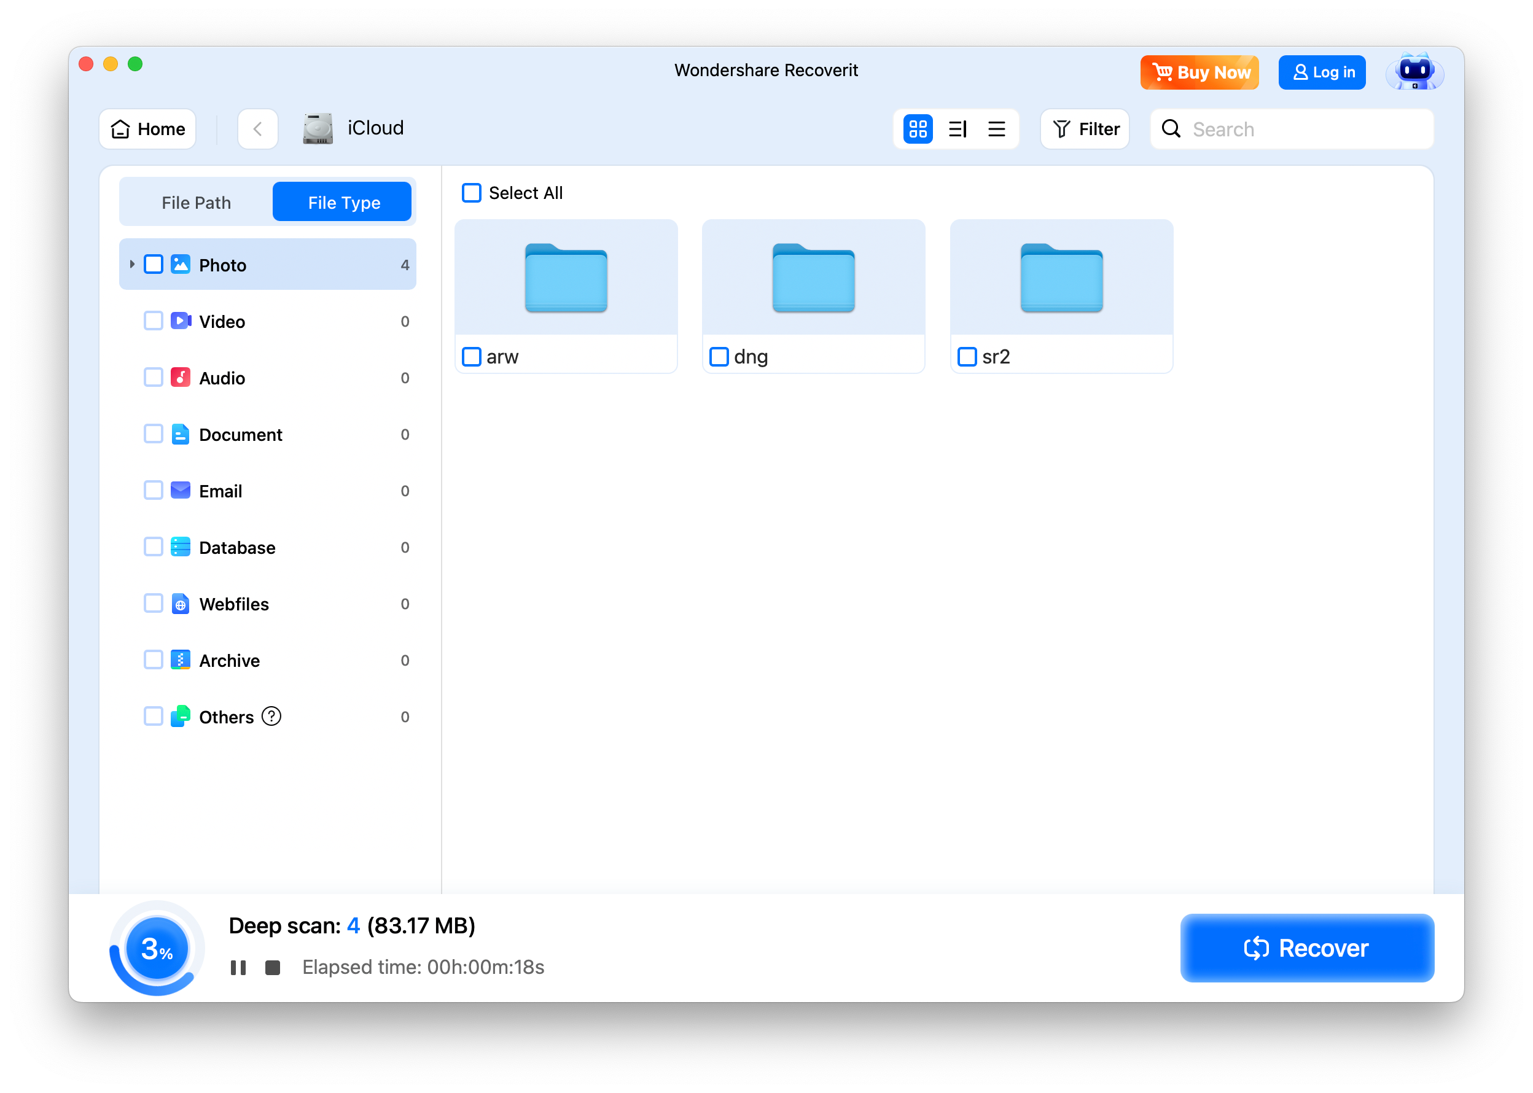1533x1093 pixels.
Task: Click the Webfiles category icon
Action: (181, 604)
